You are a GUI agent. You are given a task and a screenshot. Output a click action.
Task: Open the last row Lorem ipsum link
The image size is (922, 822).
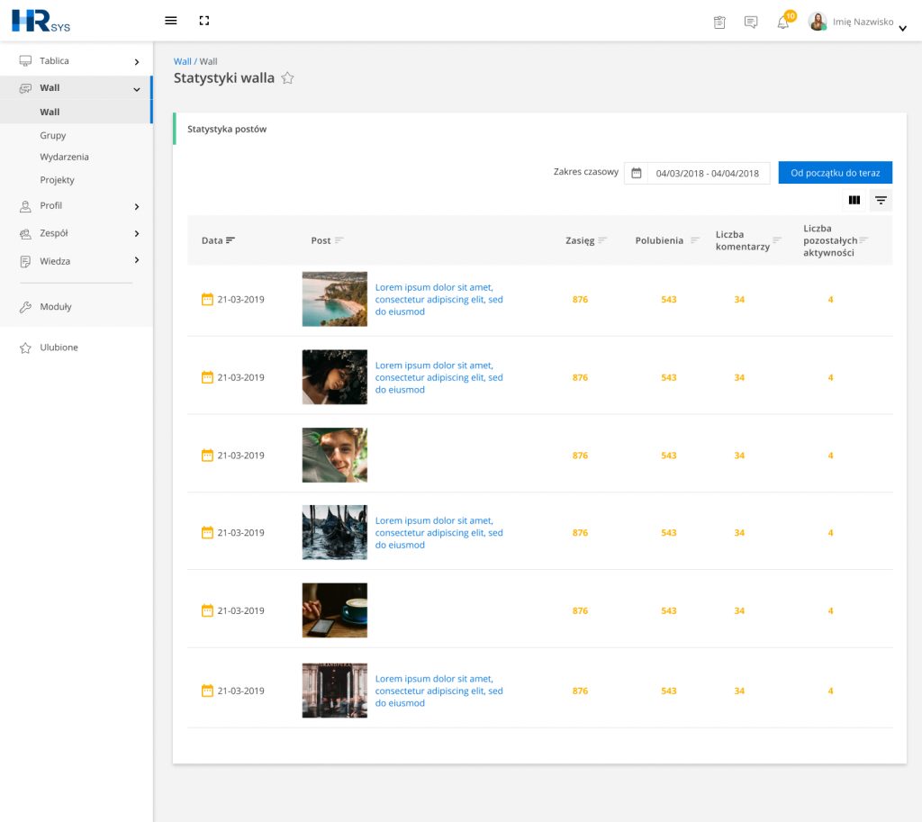438,691
